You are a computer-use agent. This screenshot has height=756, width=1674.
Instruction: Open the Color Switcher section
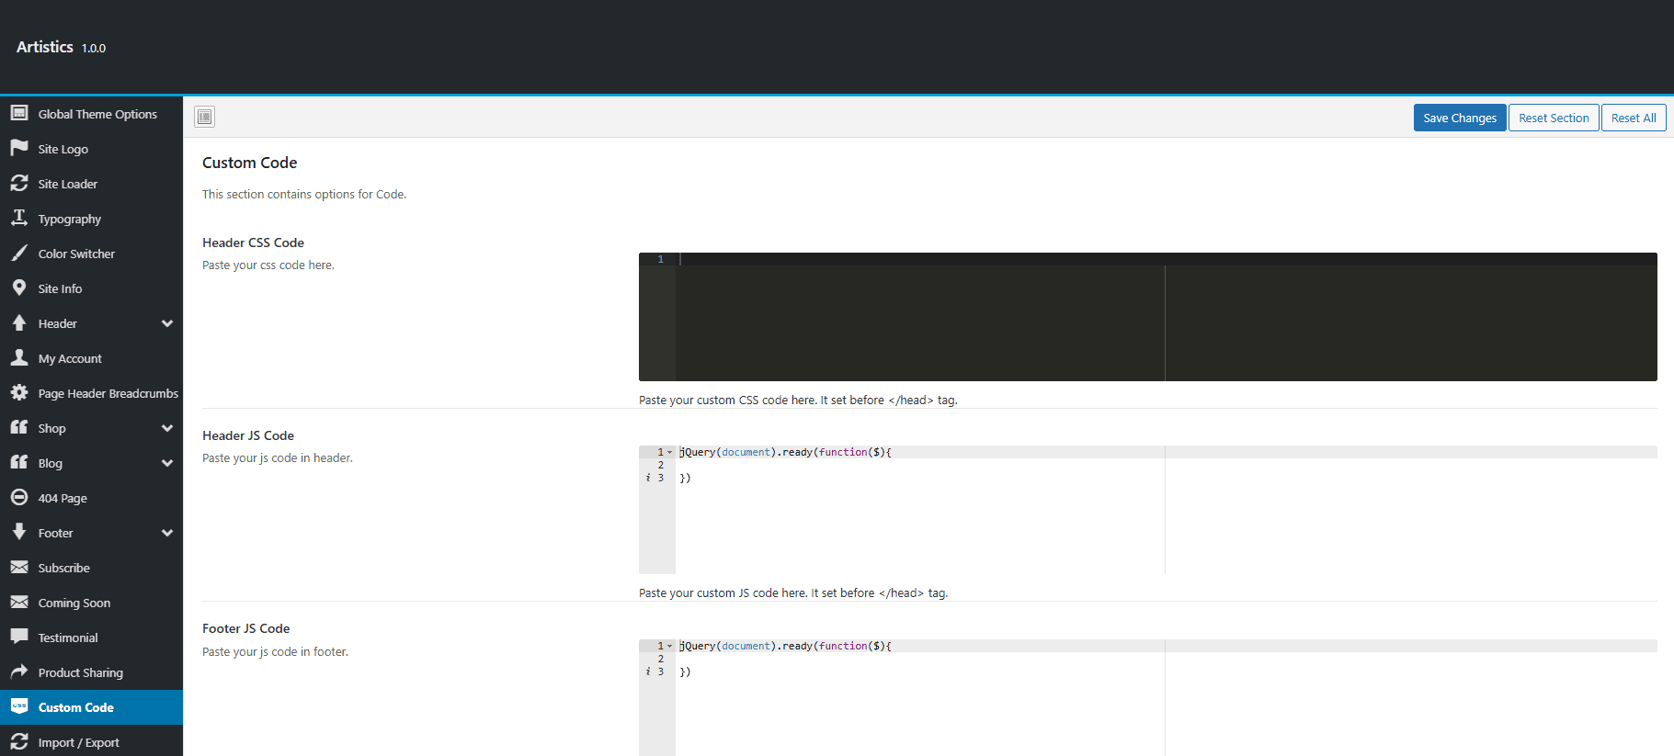click(x=91, y=254)
